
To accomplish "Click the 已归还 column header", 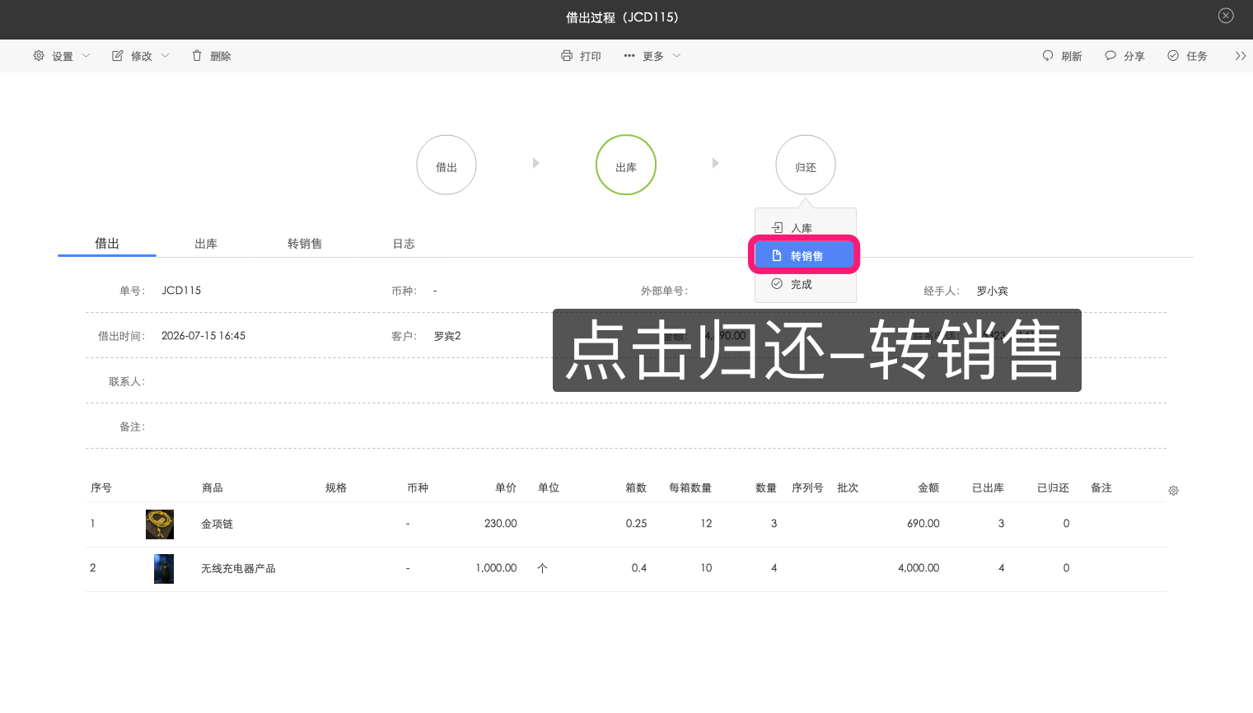I will click(x=1053, y=487).
